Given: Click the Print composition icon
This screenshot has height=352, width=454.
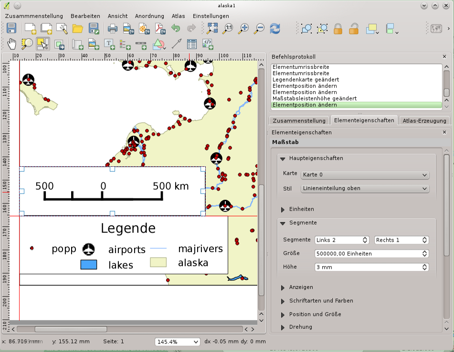Looking at the screenshot, I should click(112, 28).
